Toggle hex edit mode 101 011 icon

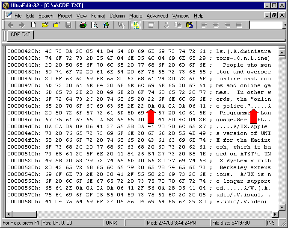[x=136, y=25]
